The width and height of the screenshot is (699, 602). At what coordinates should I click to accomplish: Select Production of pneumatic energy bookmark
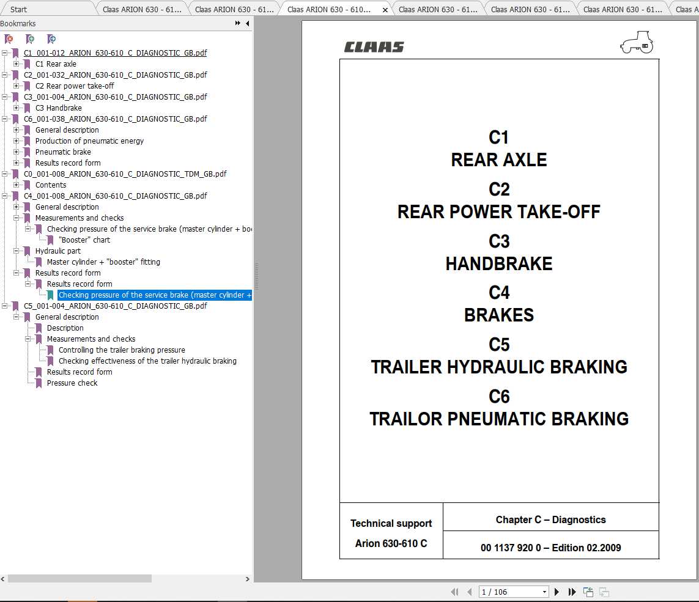[x=90, y=141]
